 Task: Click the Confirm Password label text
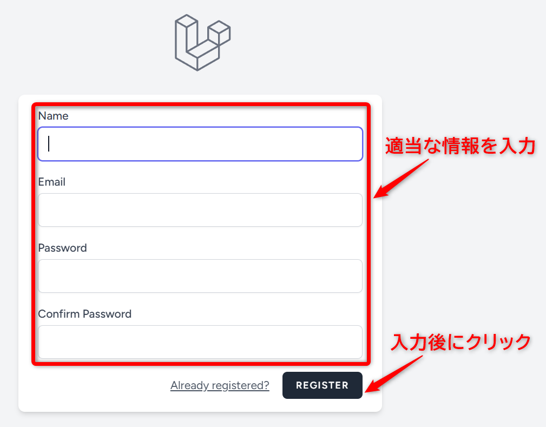(x=84, y=314)
